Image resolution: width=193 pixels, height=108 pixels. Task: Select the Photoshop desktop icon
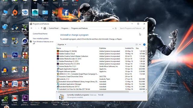[x=15, y=56]
